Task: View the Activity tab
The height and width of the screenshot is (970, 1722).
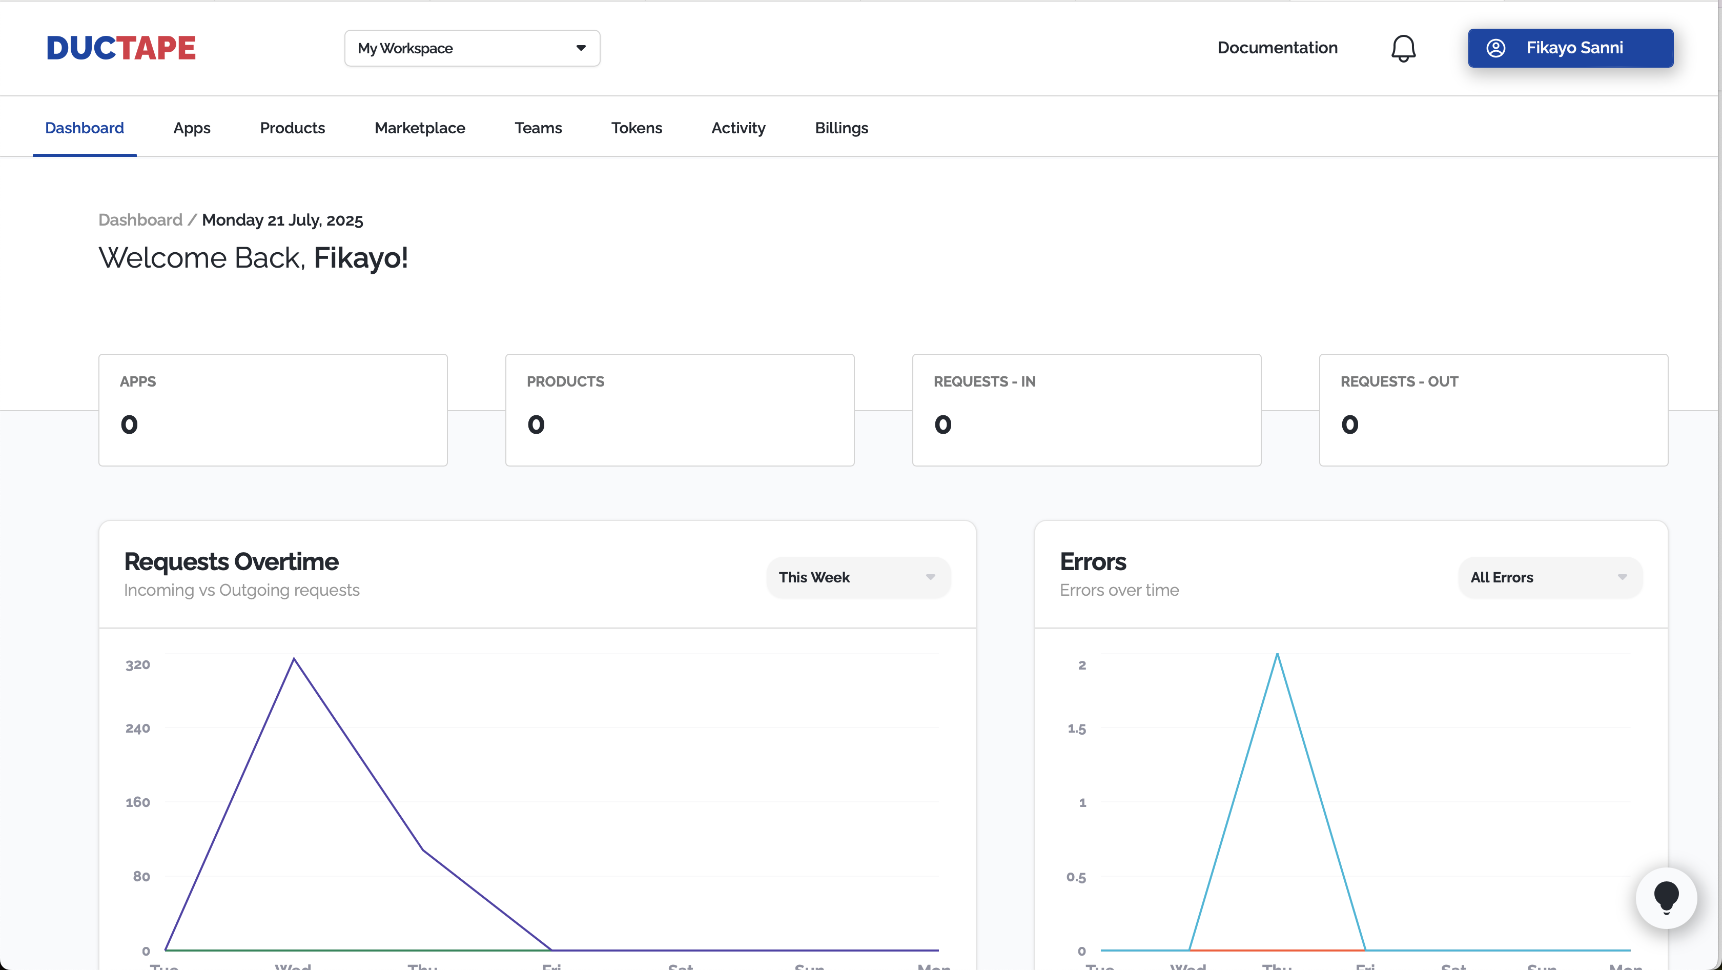Action: pos(738,128)
